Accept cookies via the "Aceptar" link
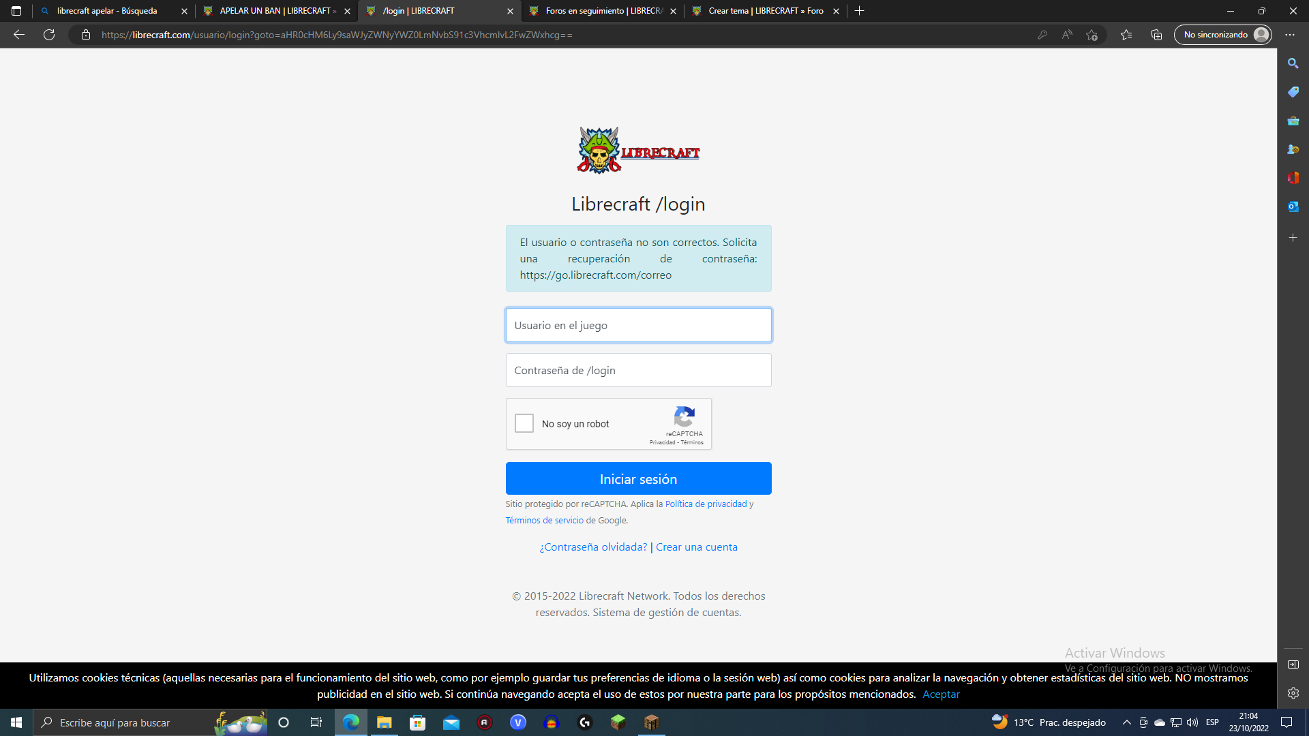Image resolution: width=1309 pixels, height=736 pixels. (941, 694)
